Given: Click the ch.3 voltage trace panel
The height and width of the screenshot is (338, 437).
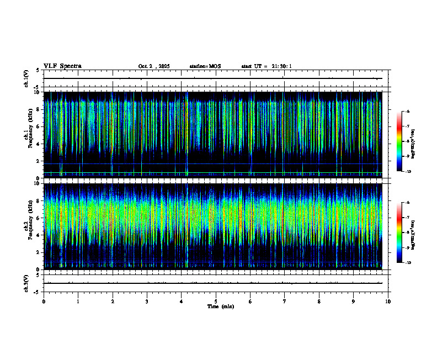Looking at the screenshot, I should pos(216,283).
